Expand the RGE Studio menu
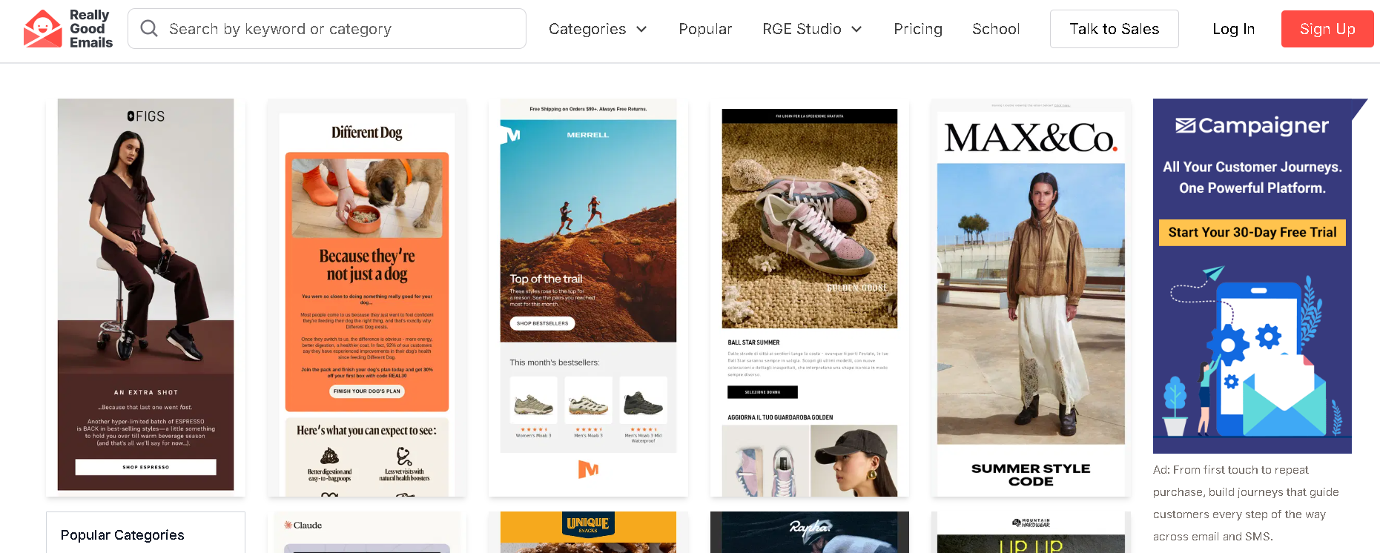1380x553 pixels. (x=812, y=29)
